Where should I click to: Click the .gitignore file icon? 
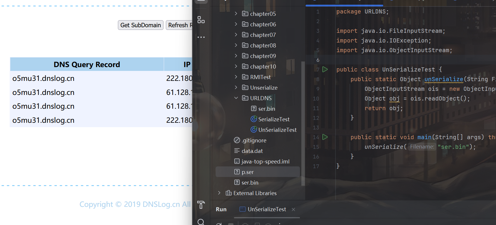point(237,140)
